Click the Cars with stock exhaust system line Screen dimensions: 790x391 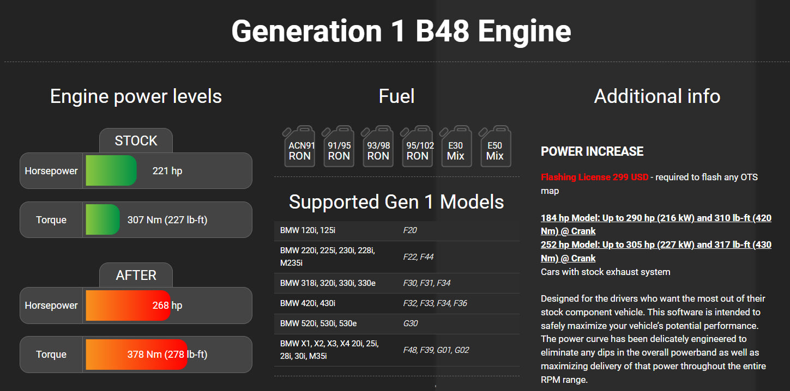click(606, 272)
